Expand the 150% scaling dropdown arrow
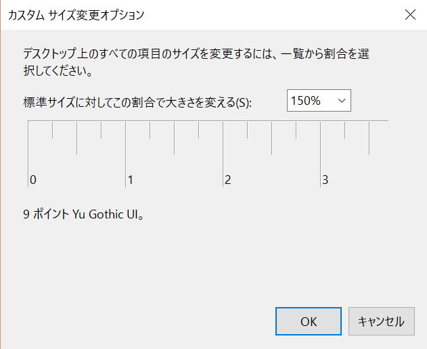This screenshot has width=427, height=349. 341,101
